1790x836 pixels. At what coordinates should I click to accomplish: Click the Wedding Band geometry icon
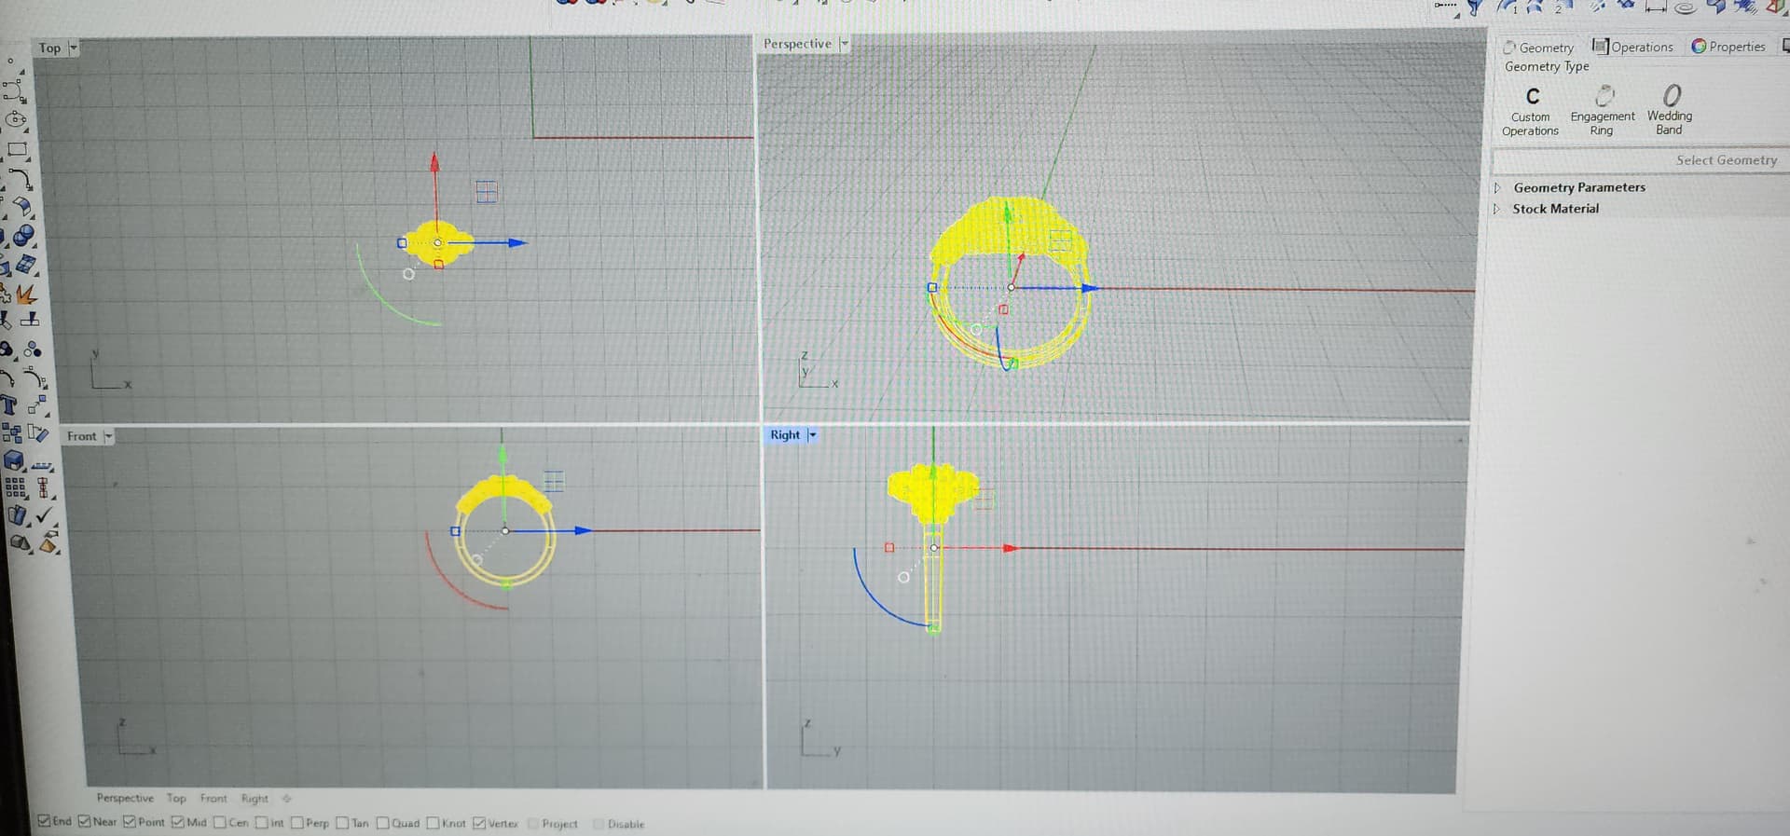coord(1672,95)
